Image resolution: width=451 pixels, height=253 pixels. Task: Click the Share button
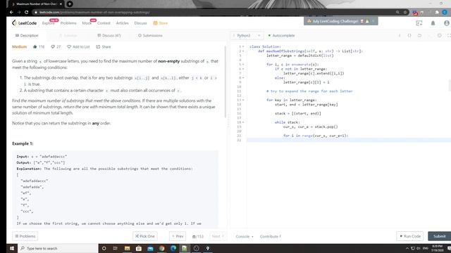(x=104, y=47)
